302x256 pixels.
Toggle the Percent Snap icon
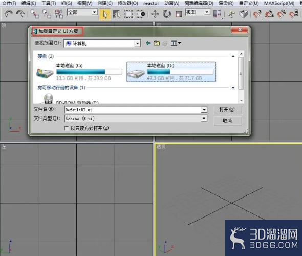[282, 14]
